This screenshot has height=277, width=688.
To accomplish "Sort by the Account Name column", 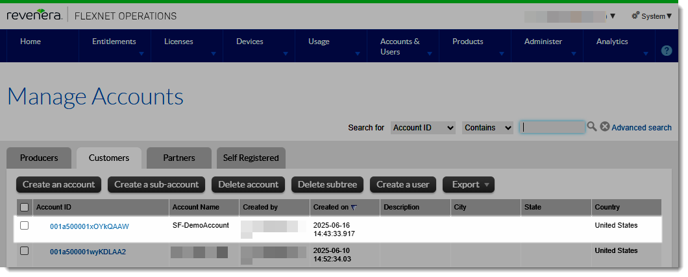I will 196,208.
